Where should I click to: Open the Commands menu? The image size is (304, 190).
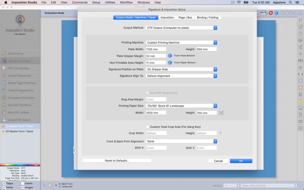(80, 2)
